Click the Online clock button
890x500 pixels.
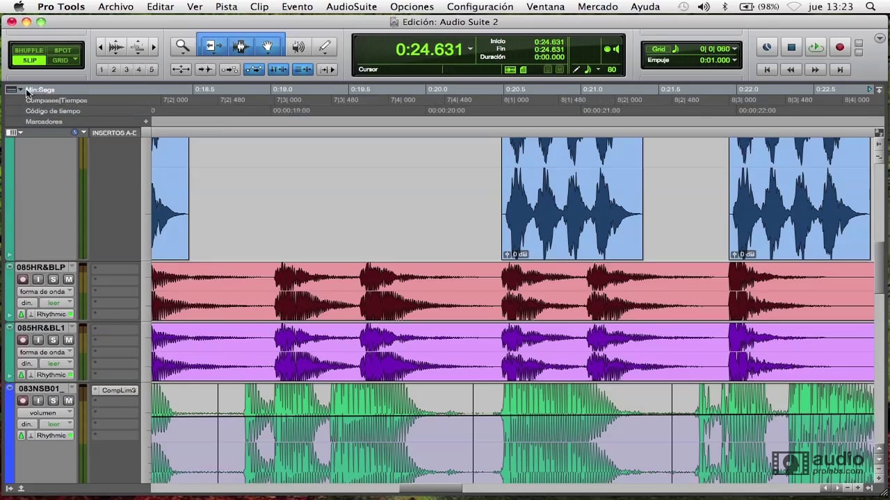[766, 47]
